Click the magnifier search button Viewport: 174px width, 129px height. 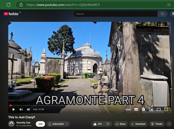162,14
